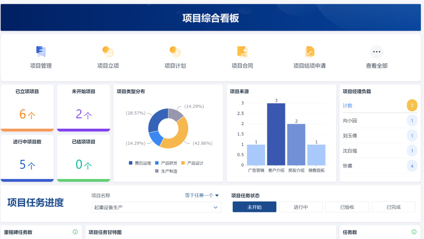Screen dimensions: 424x239
Task: Click the 查看全部 three-dots icon
Action: point(376,52)
